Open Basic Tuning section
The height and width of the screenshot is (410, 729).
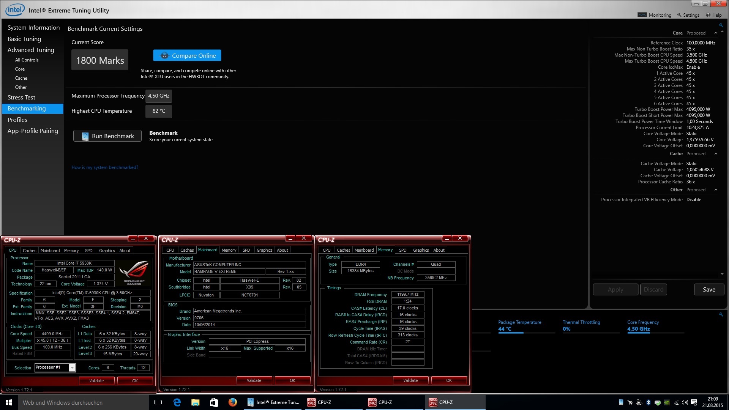pyautogui.click(x=24, y=39)
